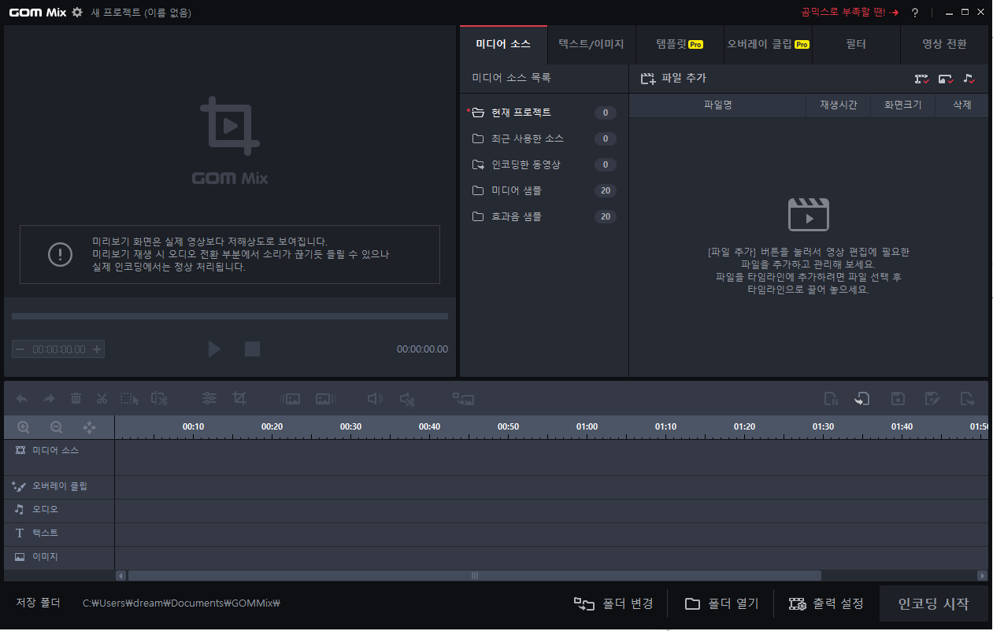
Task: Click the preview playback progress bar
Action: [230, 316]
